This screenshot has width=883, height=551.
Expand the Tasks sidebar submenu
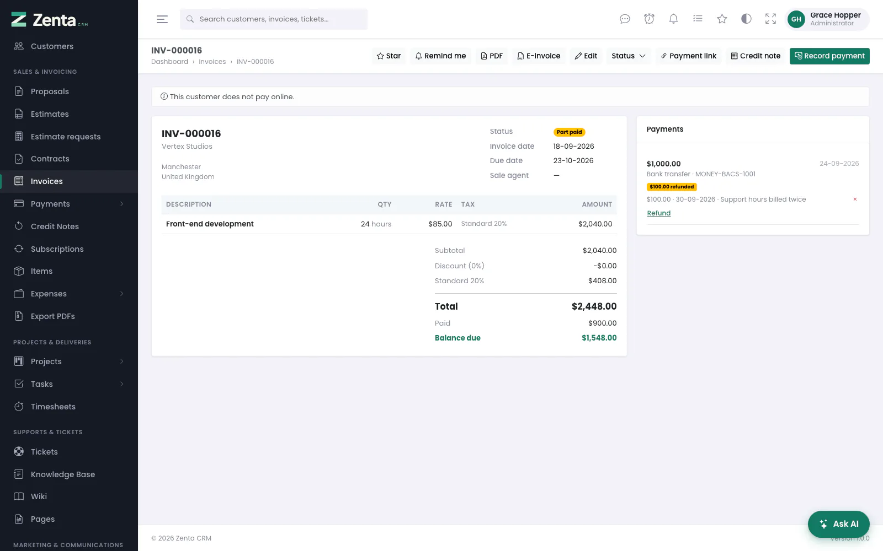[x=69, y=384]
